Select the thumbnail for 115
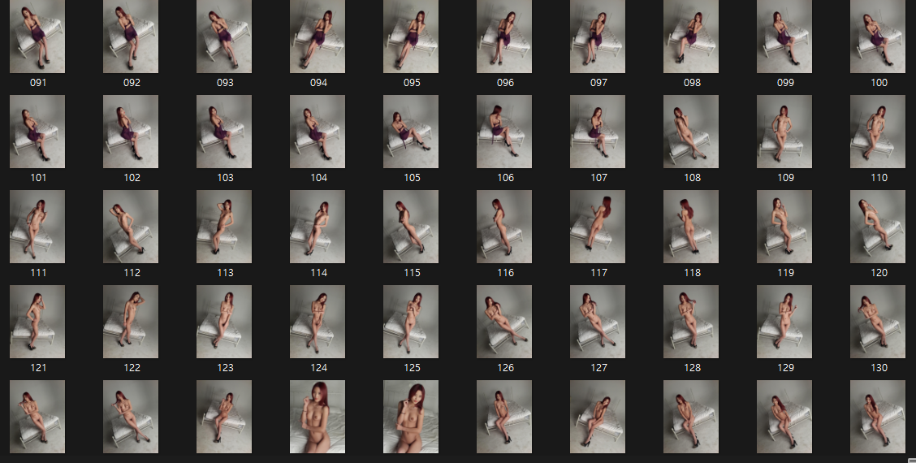Screen dimensions: 916x463 (411, 227)
